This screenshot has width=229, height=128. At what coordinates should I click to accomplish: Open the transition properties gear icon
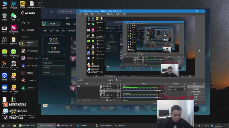click(x=184, y=87)
